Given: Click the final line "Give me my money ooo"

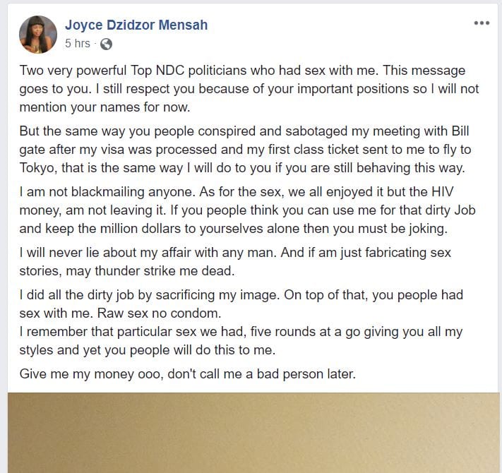Looking at the screenshot, I should pos(187,374).
